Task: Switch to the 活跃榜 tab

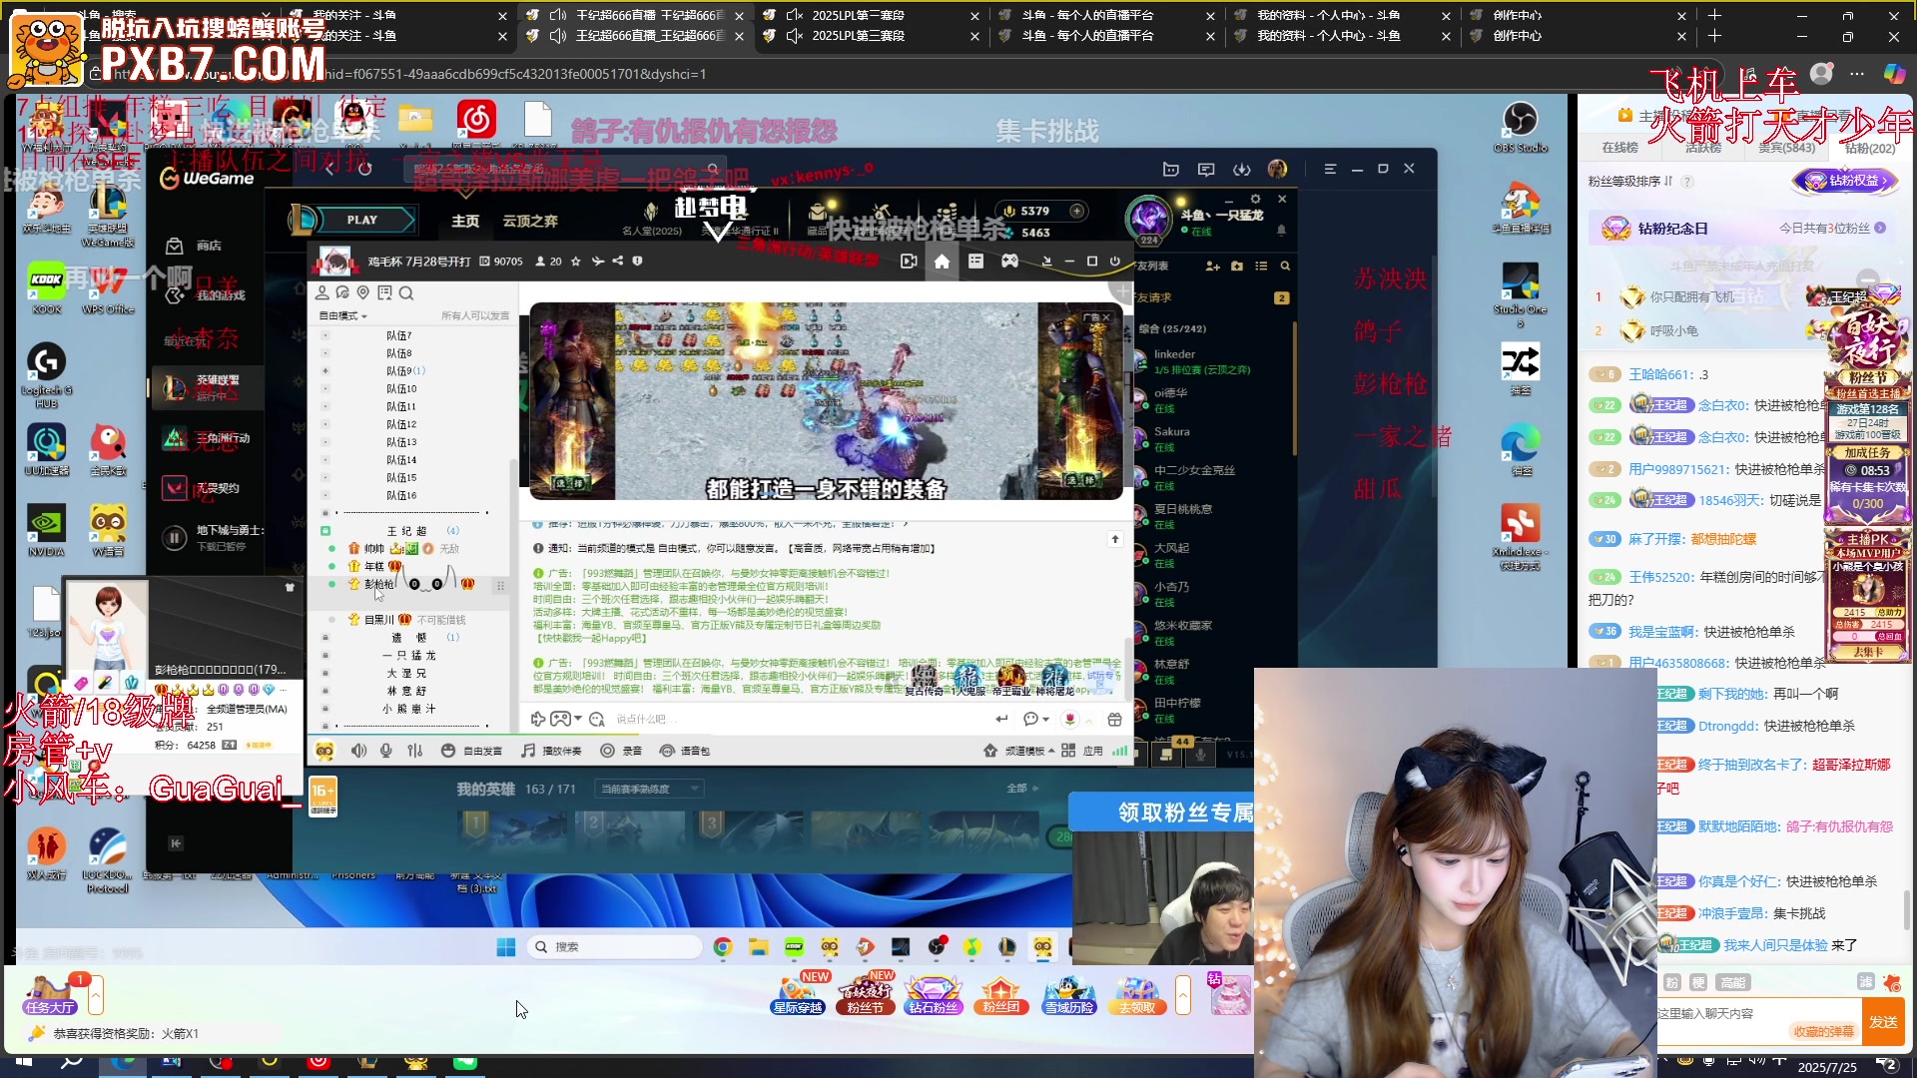Action: point(1703,148)
